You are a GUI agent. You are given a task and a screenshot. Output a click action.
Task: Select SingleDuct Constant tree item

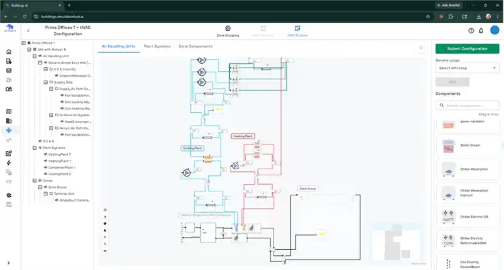coord(75,200)
